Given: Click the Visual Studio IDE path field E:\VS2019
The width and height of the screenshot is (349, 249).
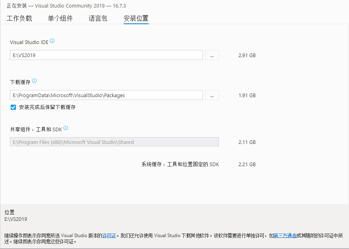Looking at the screenshot, I should point(106,55).
